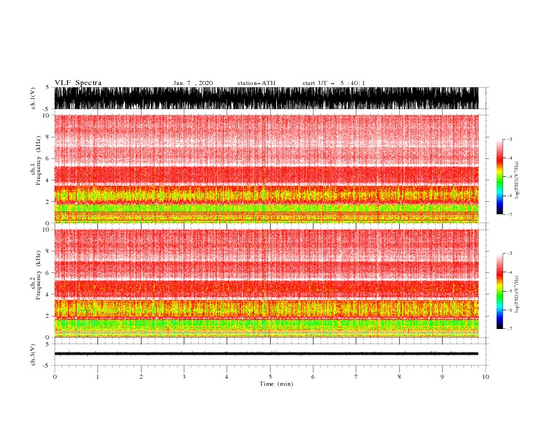Image resolution: width=547 pixels, height=423 pixels.
Task: Click the ch.2 spectrogram color scale bar
Action: click(500, 291)
